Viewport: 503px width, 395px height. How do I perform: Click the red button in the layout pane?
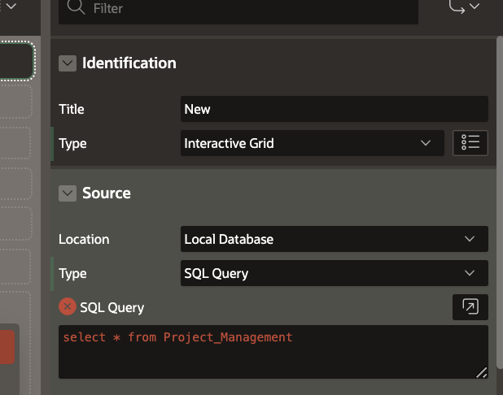[7, 347]
